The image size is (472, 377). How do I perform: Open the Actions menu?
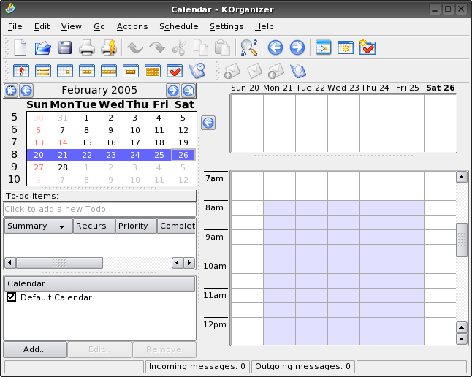(x=132, y=26)
